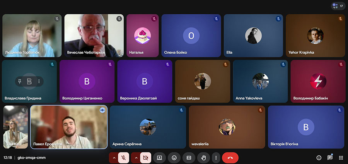Viewport: 348px width, 164px height.
Task: Click the meeting code gko-zmqa-cmm
Action: [32, 158]
